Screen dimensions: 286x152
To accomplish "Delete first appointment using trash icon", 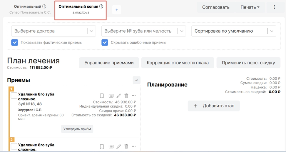I will [126, 96].
